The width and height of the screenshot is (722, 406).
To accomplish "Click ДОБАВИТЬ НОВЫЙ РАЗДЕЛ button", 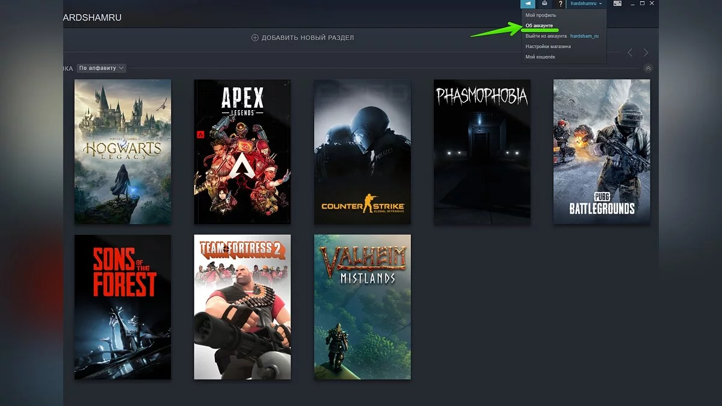I will (x=303, y=37).
